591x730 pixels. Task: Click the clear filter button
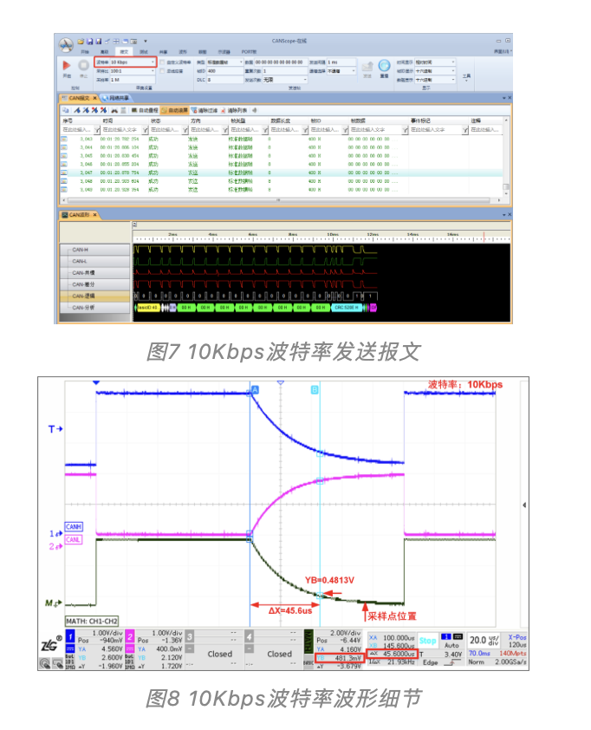click(x=205, y=110)
